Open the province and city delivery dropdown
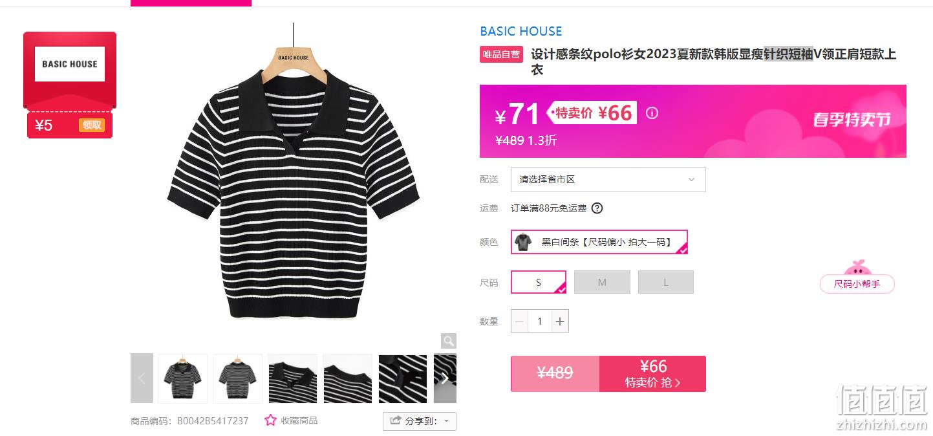The width and height of the screenshot is (933, 436). pos(608,179)
